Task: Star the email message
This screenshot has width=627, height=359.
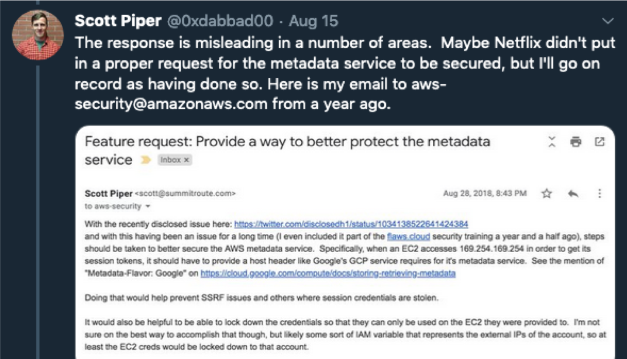Action: pos(546,194)
